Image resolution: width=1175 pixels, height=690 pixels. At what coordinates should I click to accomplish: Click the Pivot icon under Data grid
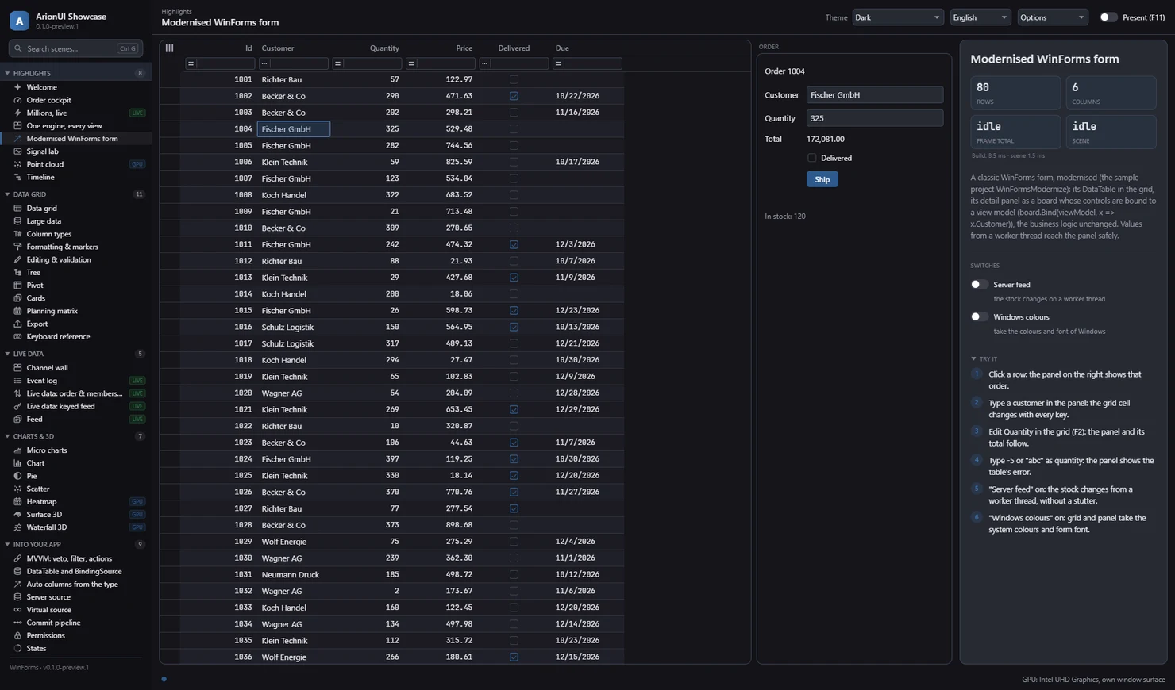(17, 286)
